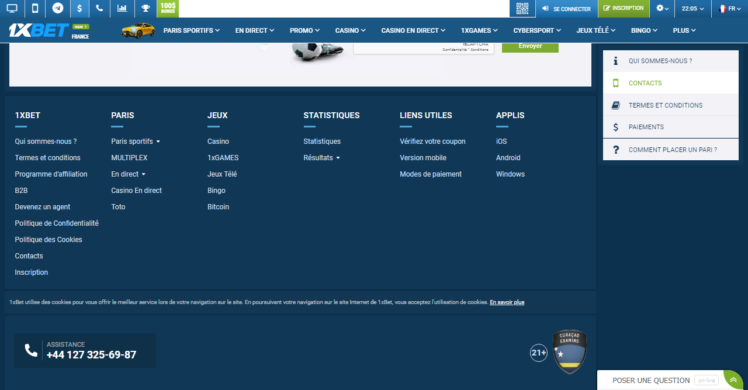
Task: Click the info icon beside Qui sommes-nous
Action: coord(615,61)
